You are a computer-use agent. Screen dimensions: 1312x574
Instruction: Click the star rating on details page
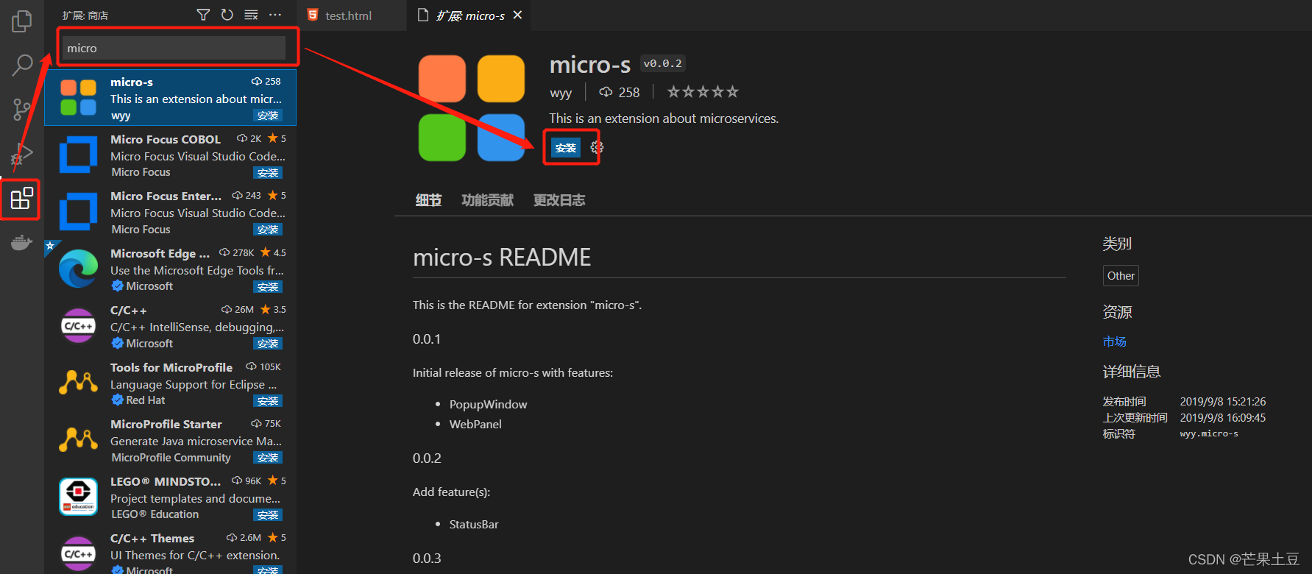coord(703,92)
